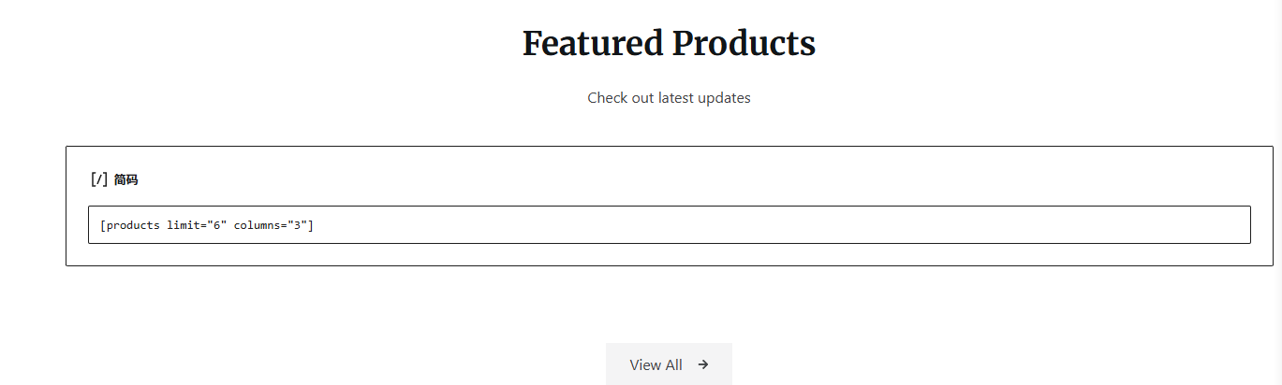Place cursor after columns="3"] in shortcode
This screenshot has width=1282, height=385.
pyautogui.click(x=315, y=225)
